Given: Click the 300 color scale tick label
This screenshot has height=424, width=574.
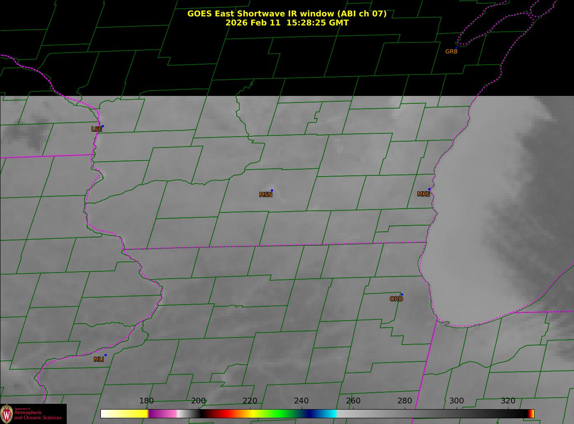Looking at the screenshot, I should (457, 401).
